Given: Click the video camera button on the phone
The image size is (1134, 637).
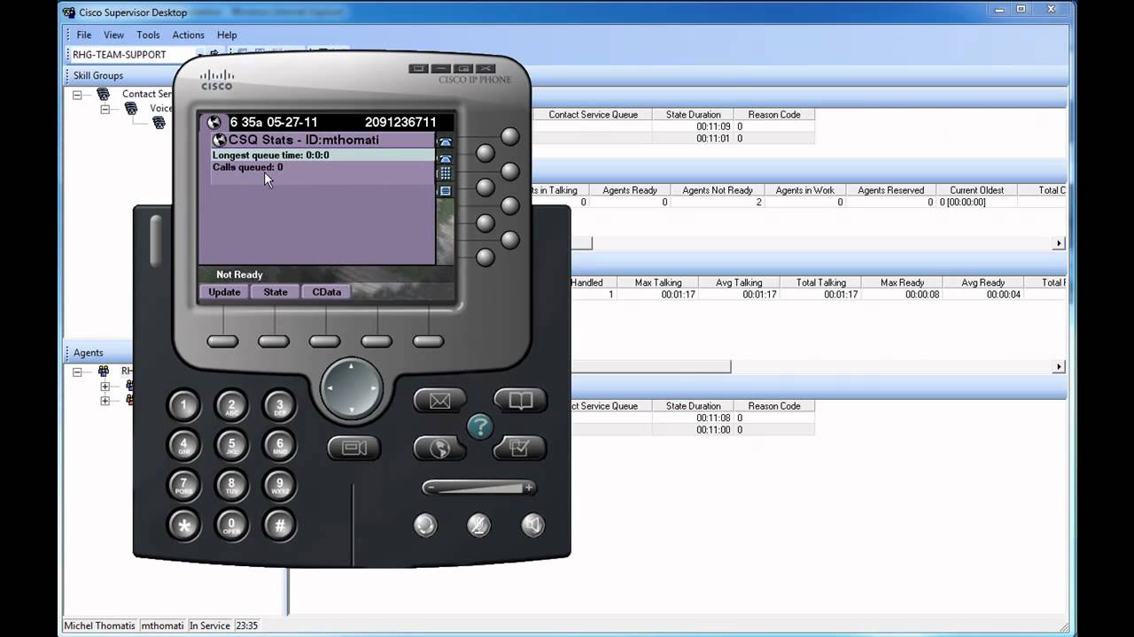Looking at the screenshot, I should pyautogui.click(x=354, y=449).
